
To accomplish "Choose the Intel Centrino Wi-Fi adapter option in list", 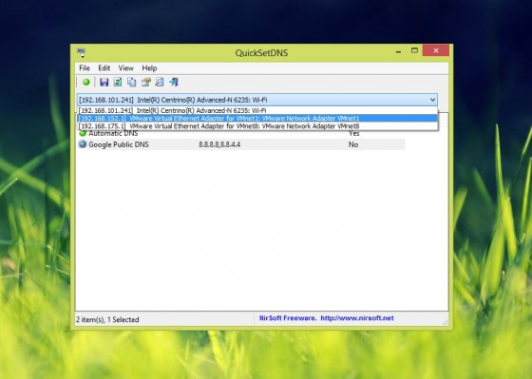I will (257, 110).
